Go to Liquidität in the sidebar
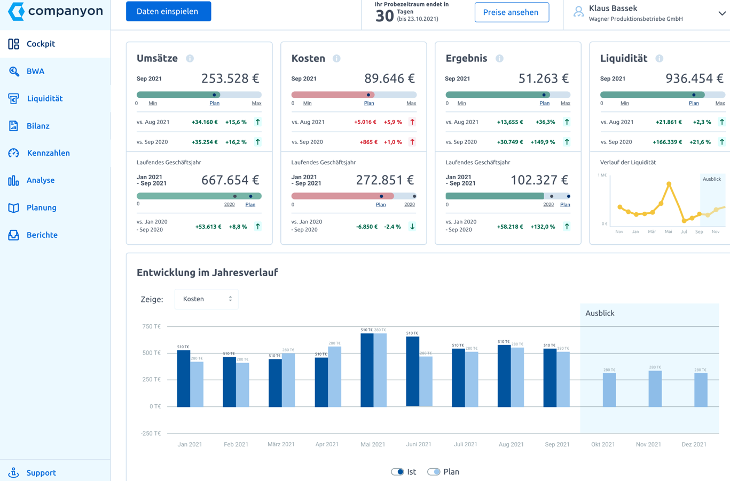Image resolution: width=730 pixels, height=481 pixels. 45,99
